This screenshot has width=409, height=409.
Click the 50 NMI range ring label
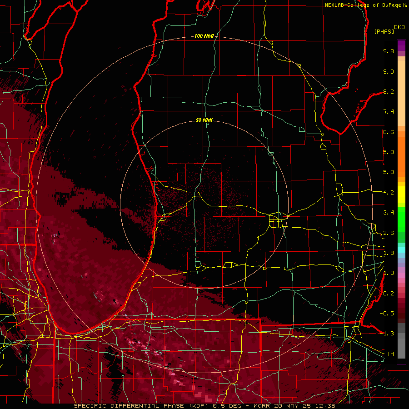click(204, 120)
